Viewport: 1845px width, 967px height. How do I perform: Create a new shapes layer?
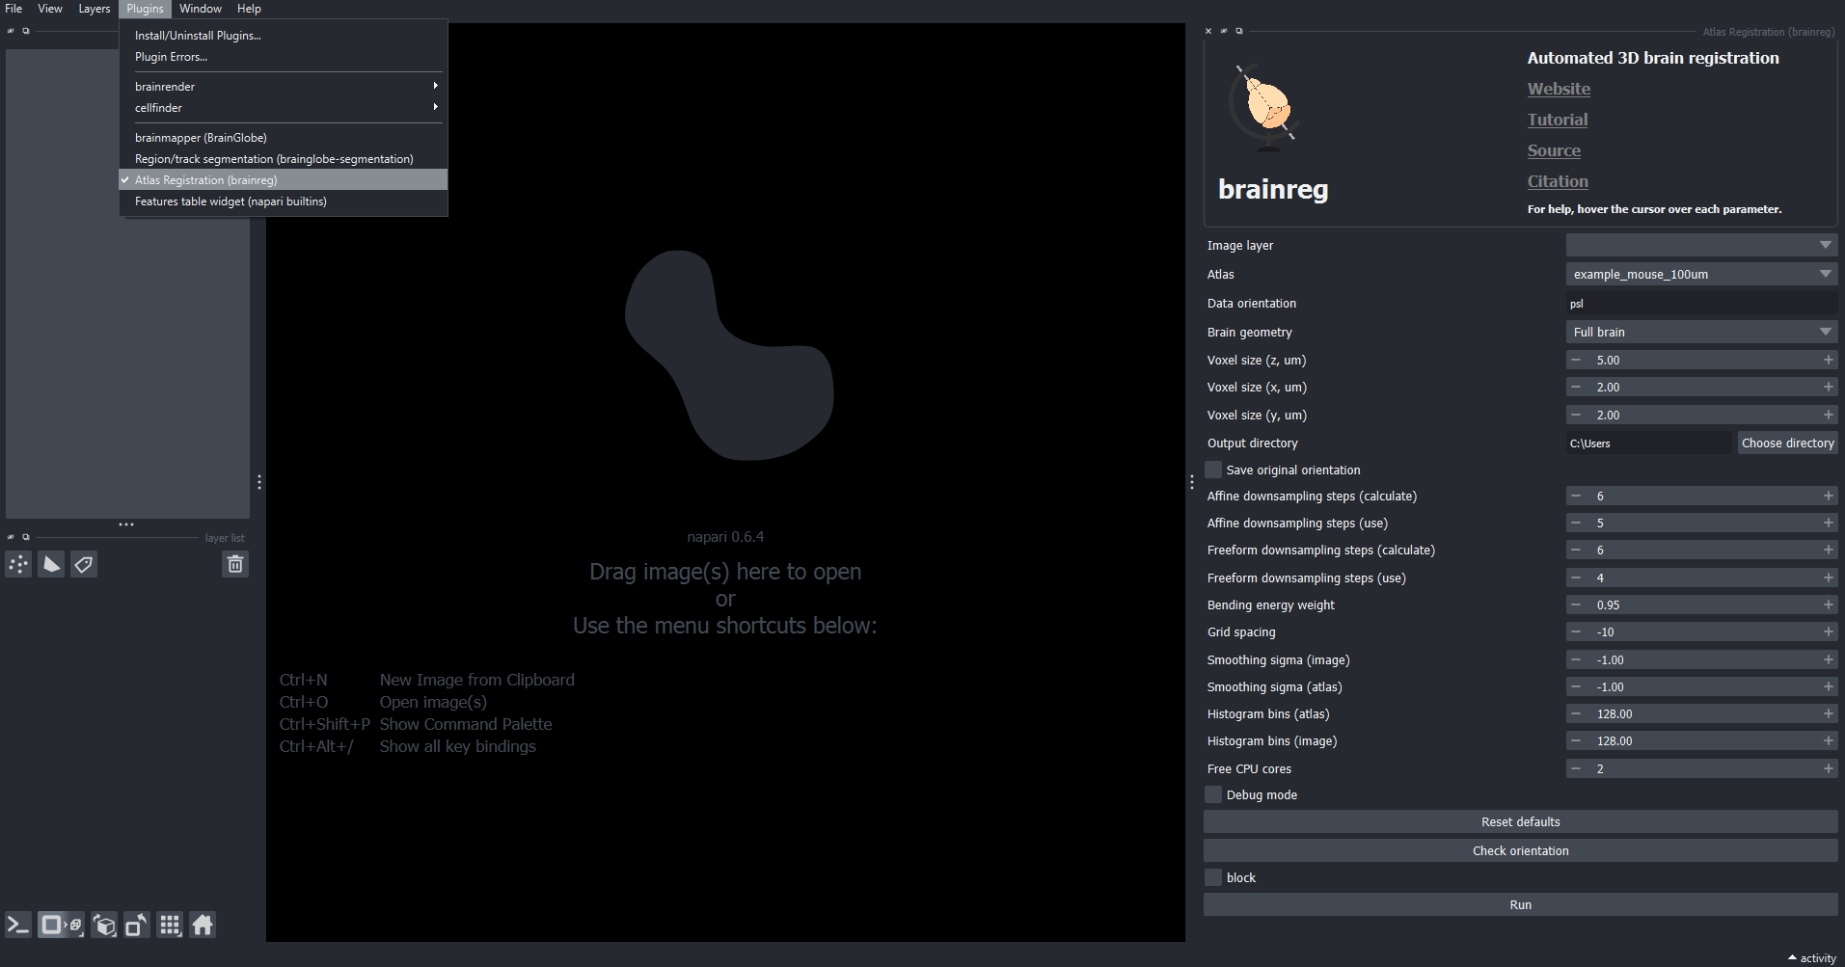[51, 565]
